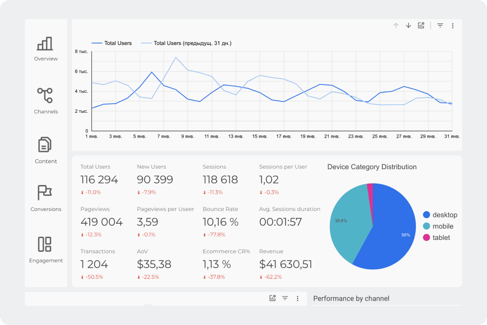The image size is (487, 325).
Task: Open the chart icon in bottom panel
Action: click(272, 298)
